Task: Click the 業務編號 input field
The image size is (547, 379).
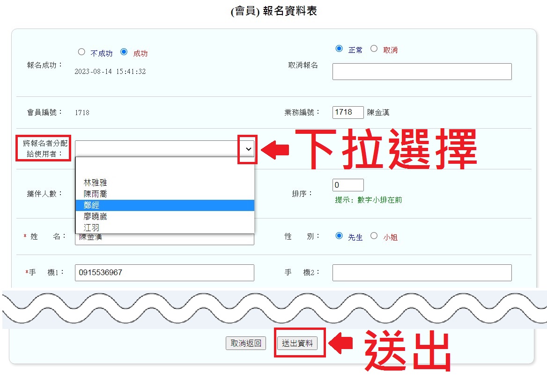Action: click(x=348, y=112)
